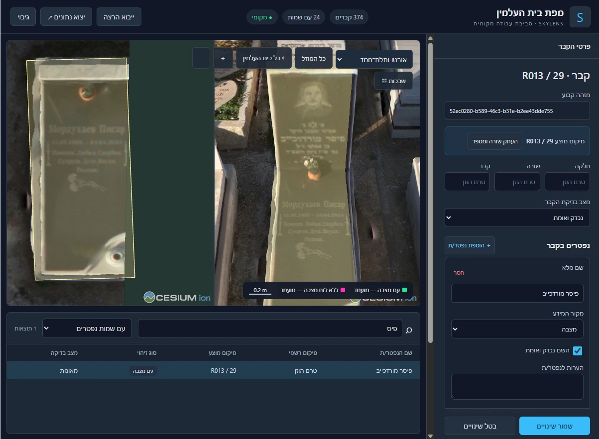Click the SKYLENS S logo icon
The image size is (599, 439).
coord(580,17)
